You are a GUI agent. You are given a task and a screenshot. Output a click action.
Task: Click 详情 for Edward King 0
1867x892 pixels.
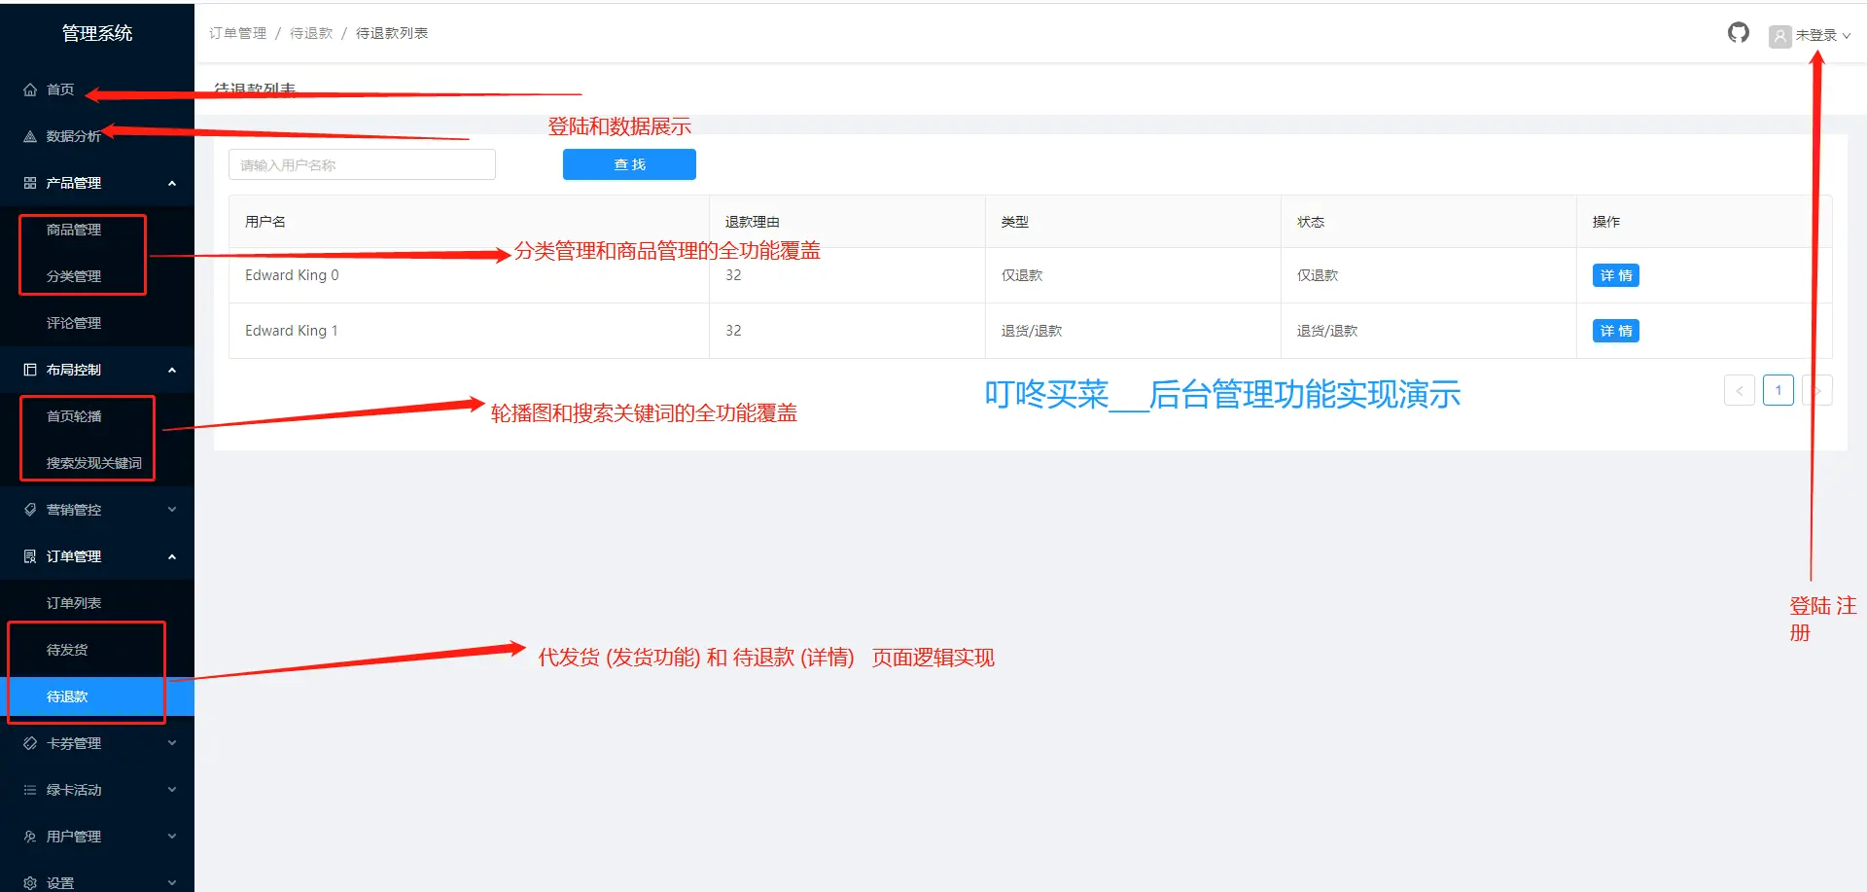pyautogui.click(x=1615, y=275)
